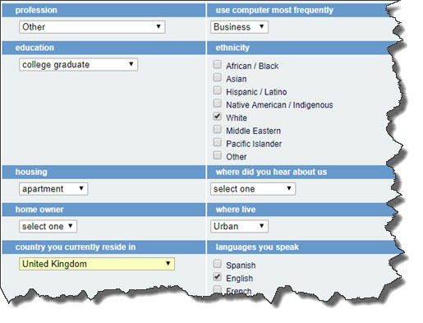
Task: Check the Spanish language checkbox
Action: 217,264
